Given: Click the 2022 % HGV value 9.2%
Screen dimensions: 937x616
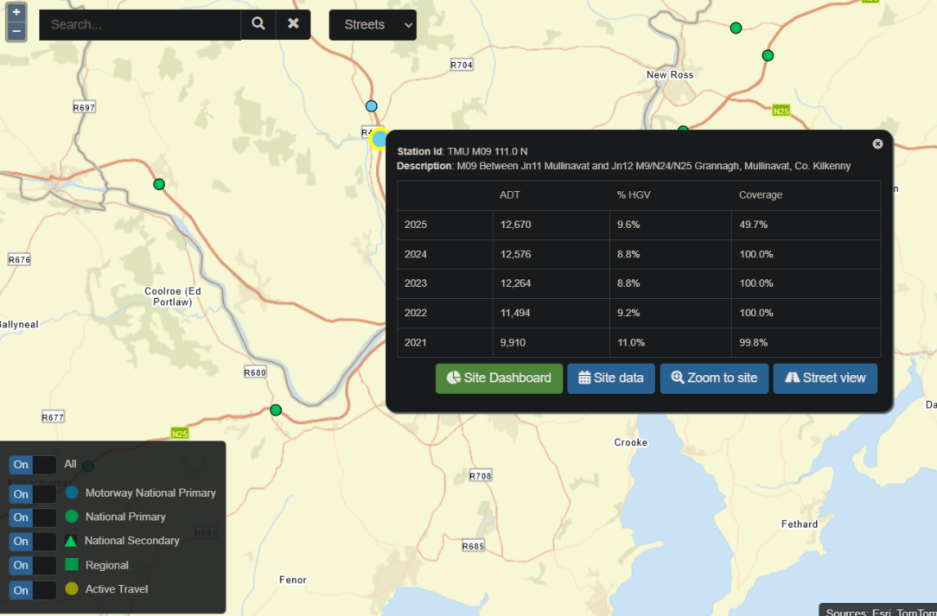Looking at the screenshot, I should coord(628,313).
